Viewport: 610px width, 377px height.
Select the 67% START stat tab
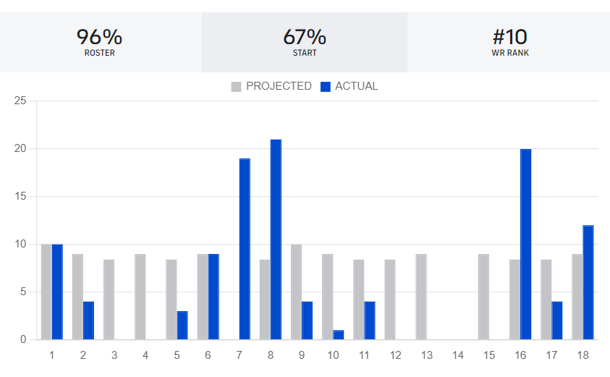(x=305, y=42)
